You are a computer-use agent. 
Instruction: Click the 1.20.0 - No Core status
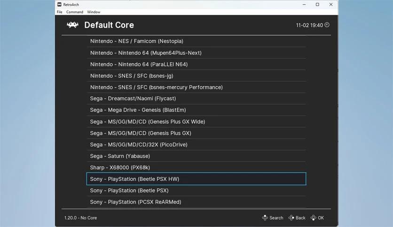(80, 218)
